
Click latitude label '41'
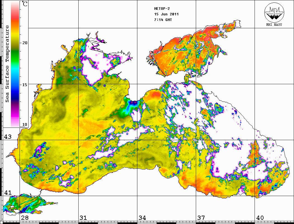(8, 192)
